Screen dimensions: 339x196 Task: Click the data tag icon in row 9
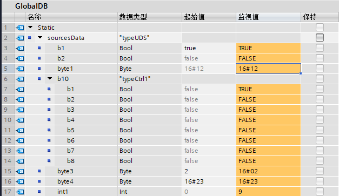tap(20, 110)
